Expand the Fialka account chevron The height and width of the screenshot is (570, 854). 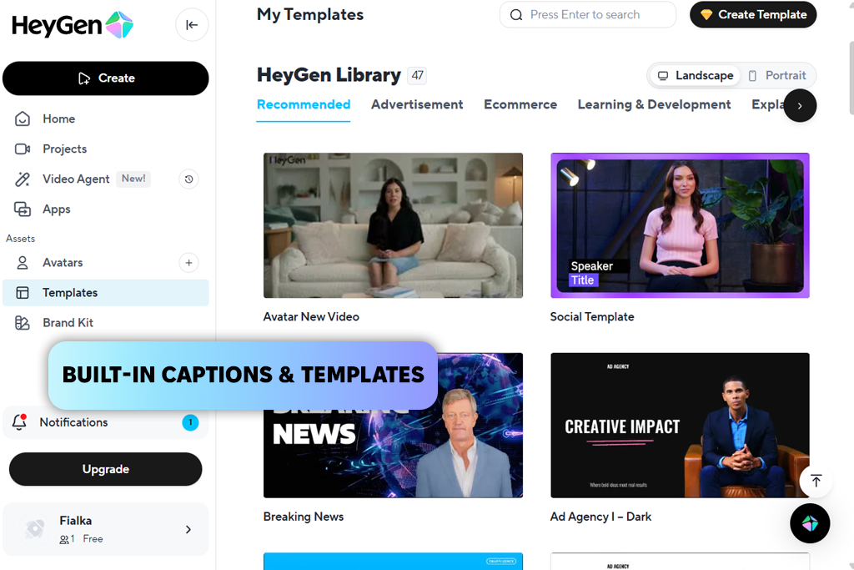(x=188, y=530)
